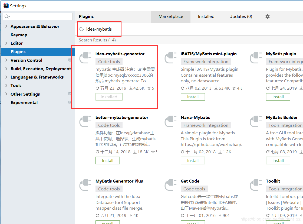303x224 pixels.
Task: Open the Updates (0) tab
Action: point(241,17)
